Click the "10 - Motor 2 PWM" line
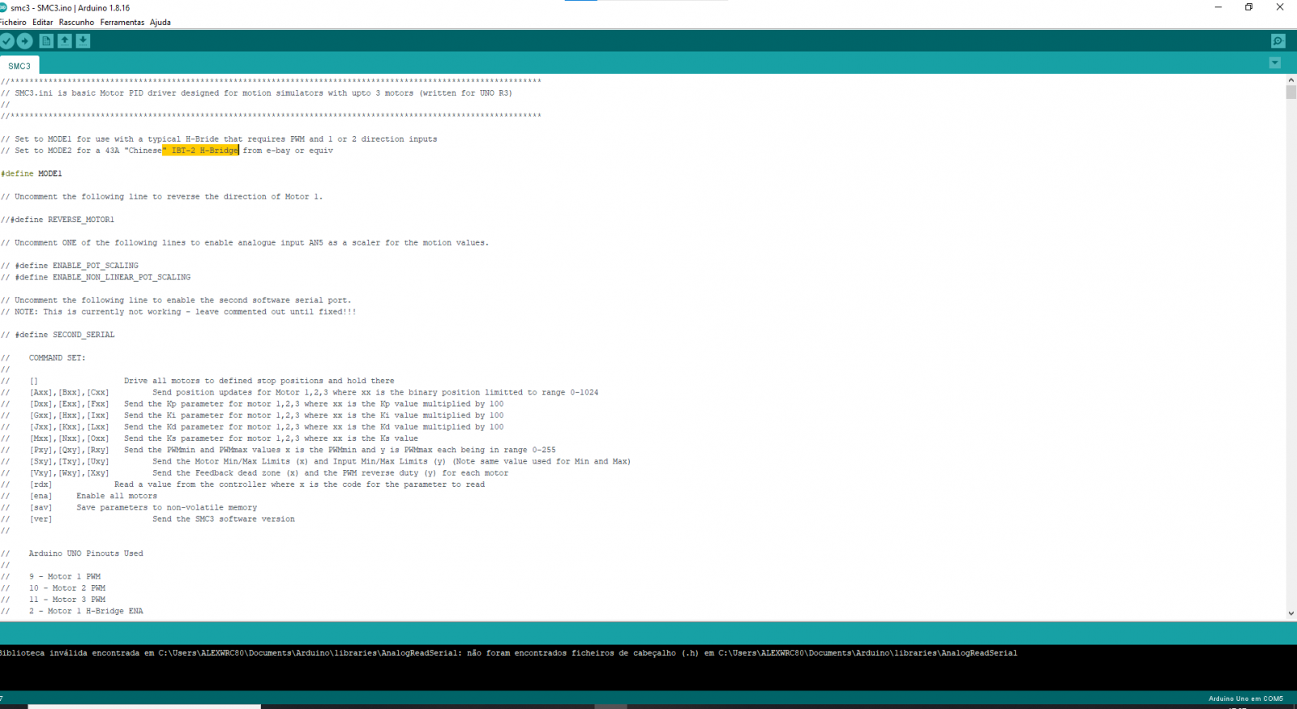The width and height of the screenshot is (1297, 709). [54, 588]
